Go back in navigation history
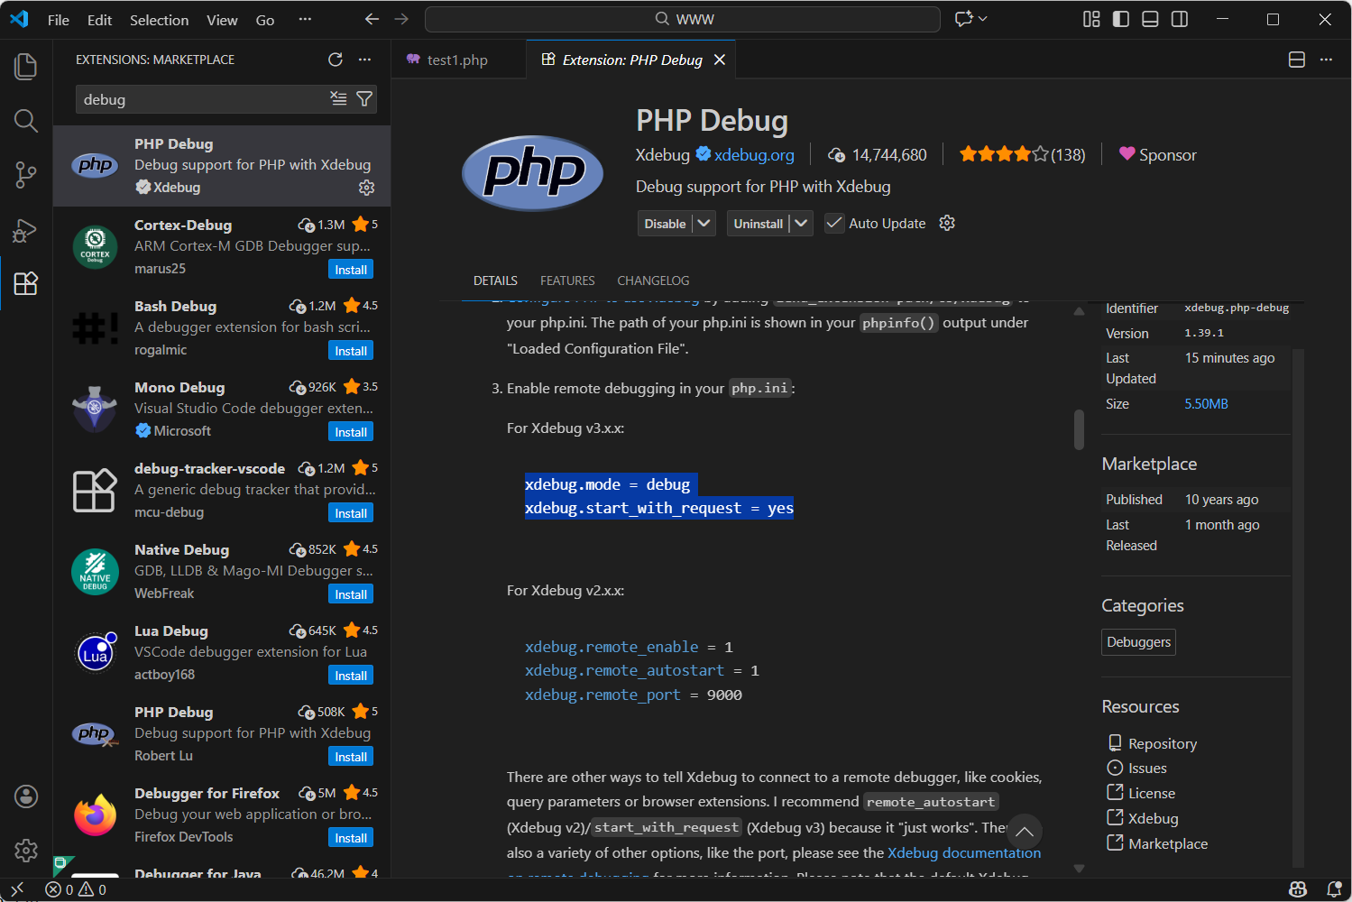1352x902 pixels. pyautogui.click(x=372, y=19)
